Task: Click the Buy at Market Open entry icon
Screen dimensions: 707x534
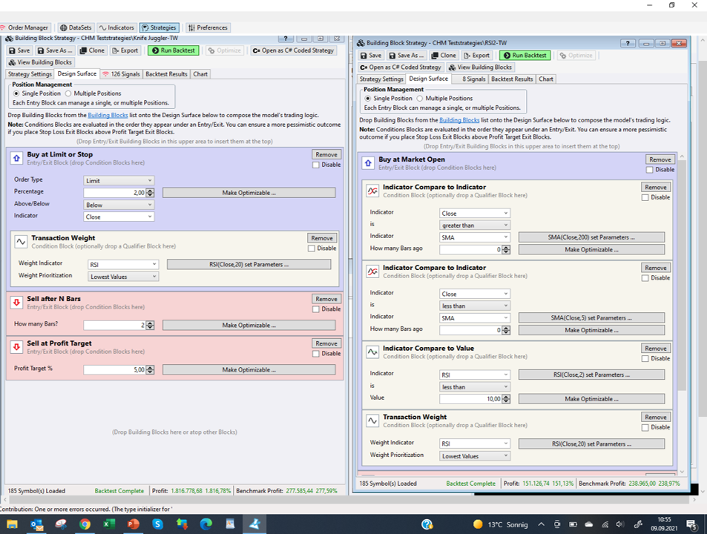Action: 368,163
